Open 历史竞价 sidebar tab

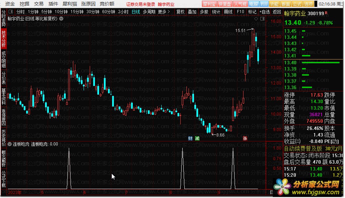(x=3, y=138)
